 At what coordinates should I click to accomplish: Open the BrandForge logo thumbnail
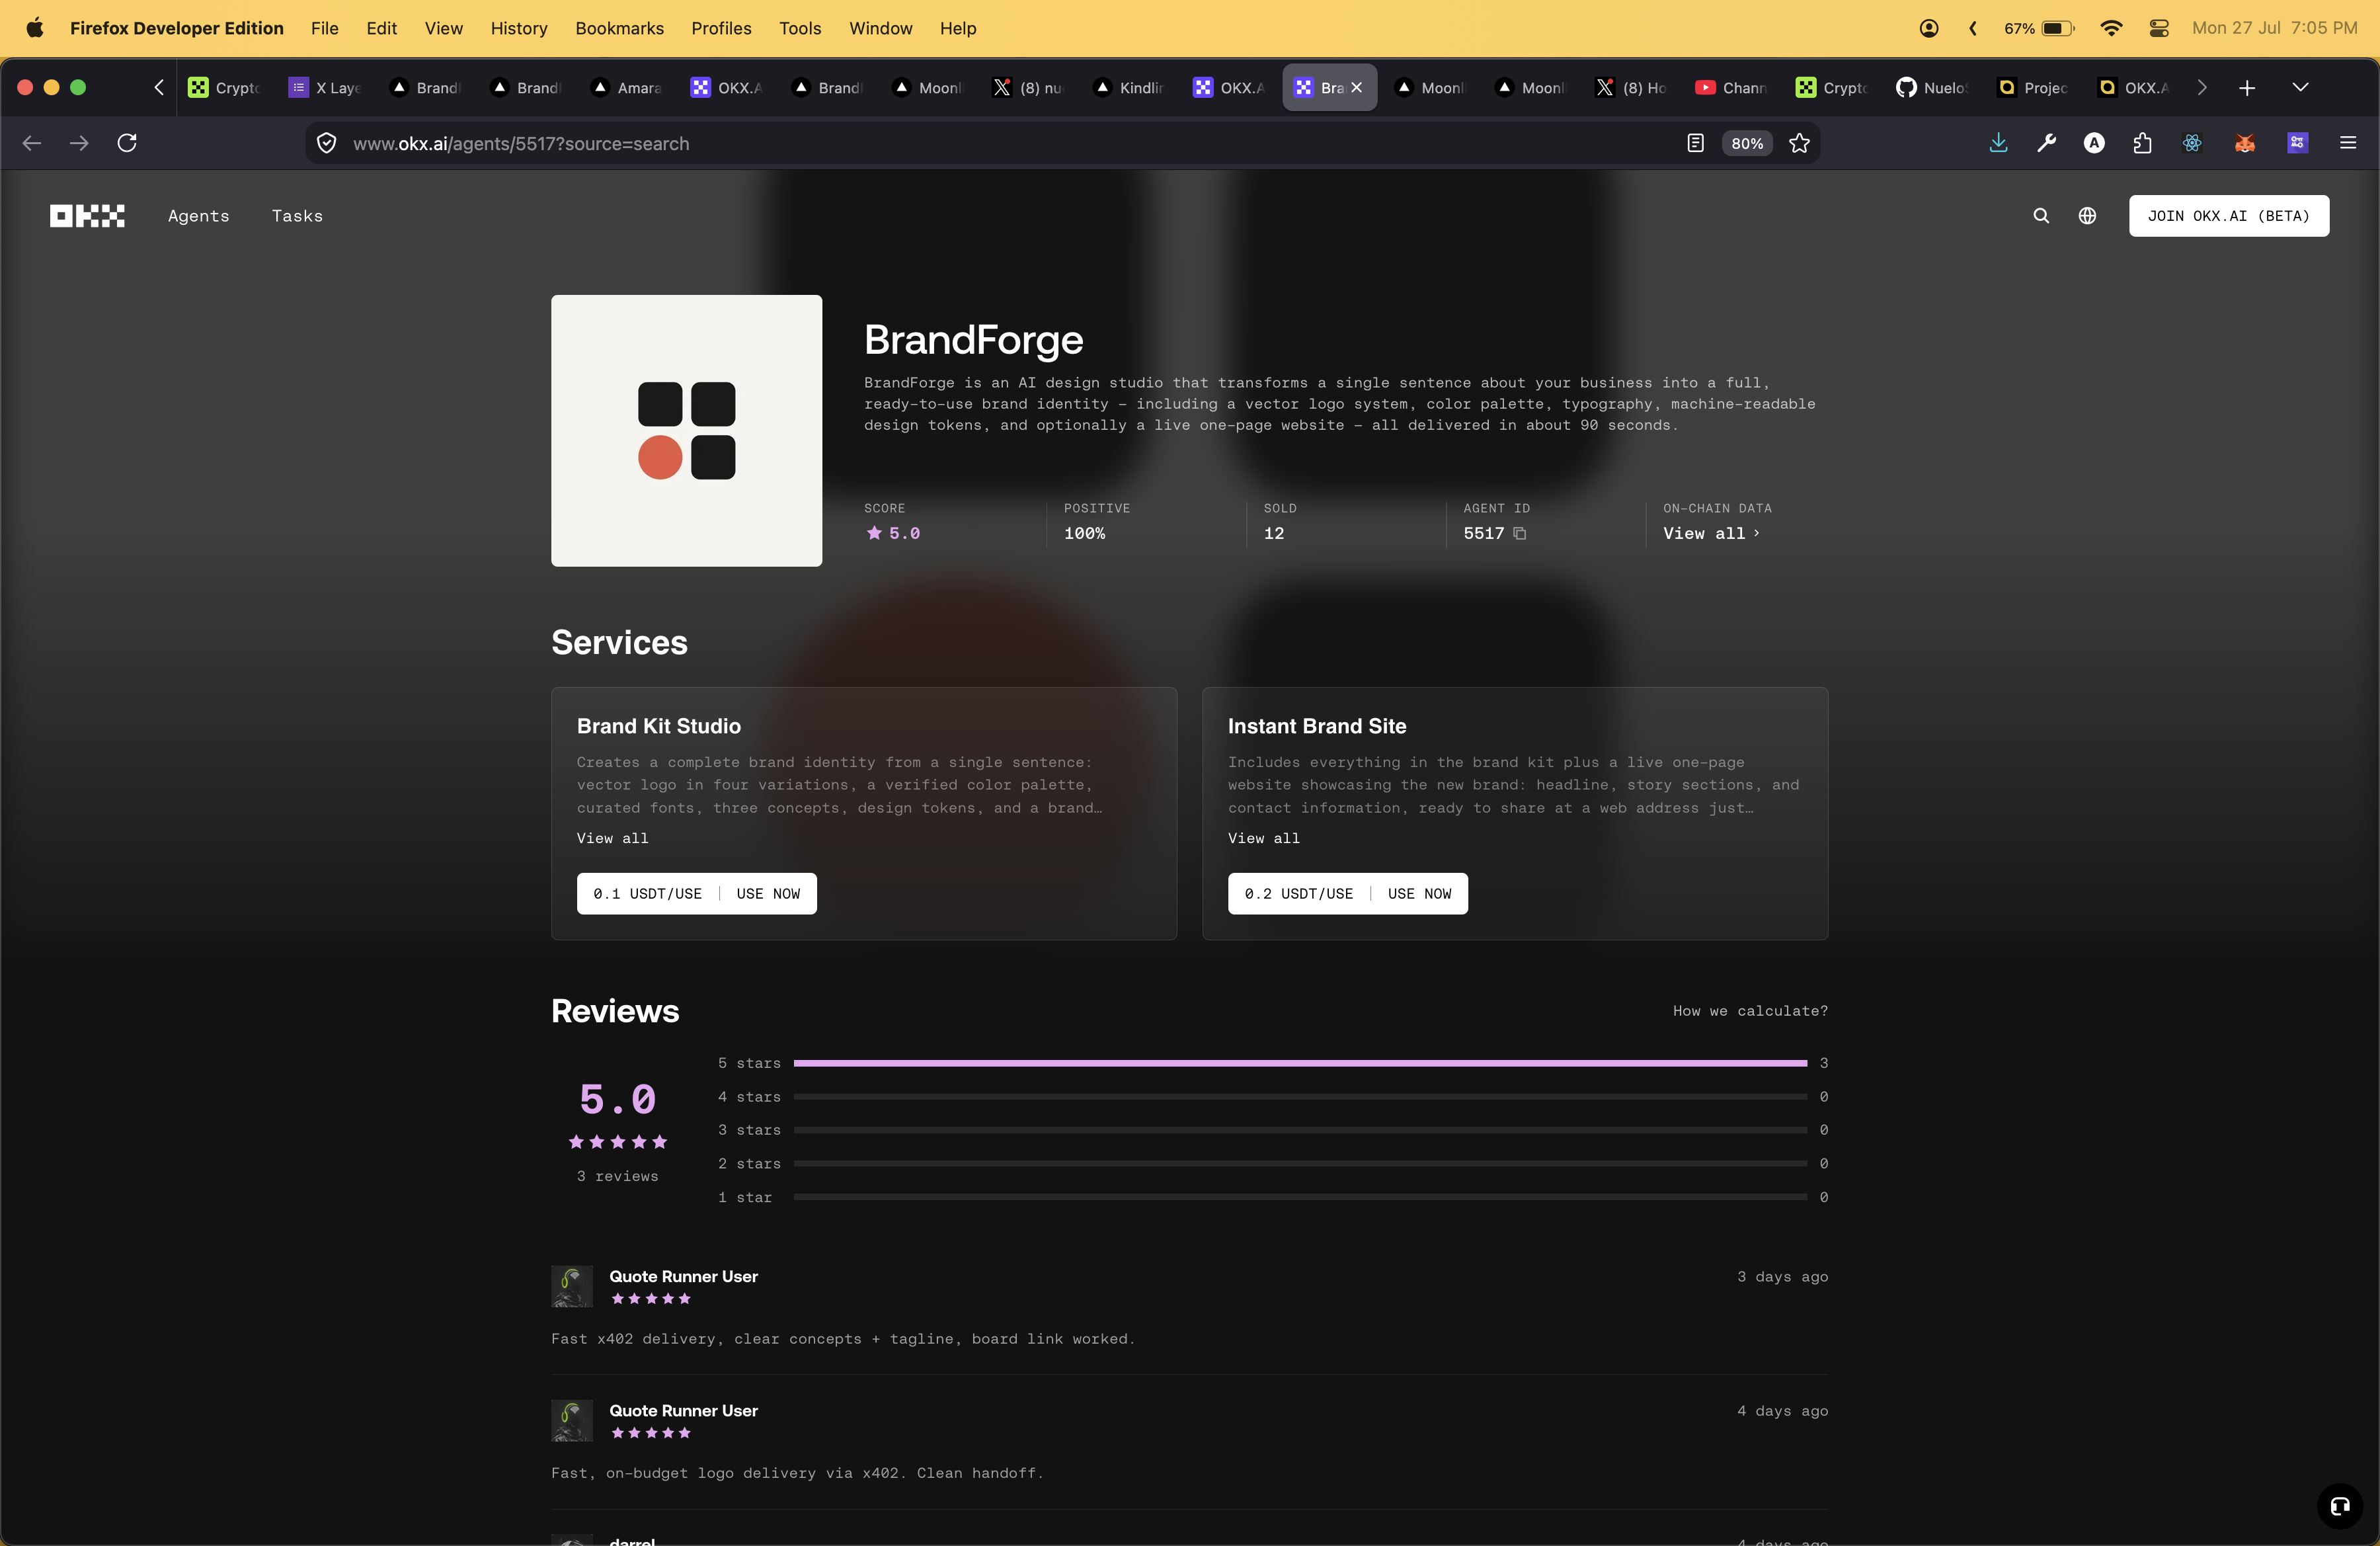(x=686, y=430)
